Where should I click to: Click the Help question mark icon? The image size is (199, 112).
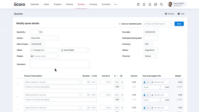pyautogui.click(x=178, y=14)
